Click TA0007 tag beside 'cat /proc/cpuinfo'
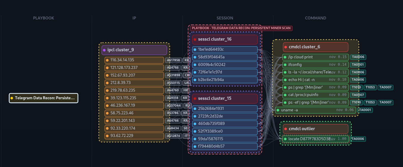 (358, 95)
